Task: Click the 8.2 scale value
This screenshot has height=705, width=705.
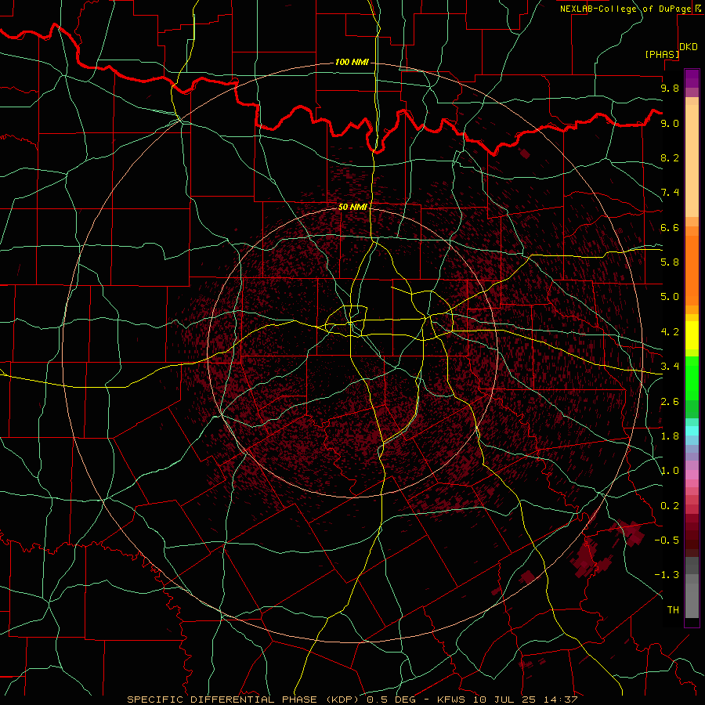Action: tap(670, 157)
